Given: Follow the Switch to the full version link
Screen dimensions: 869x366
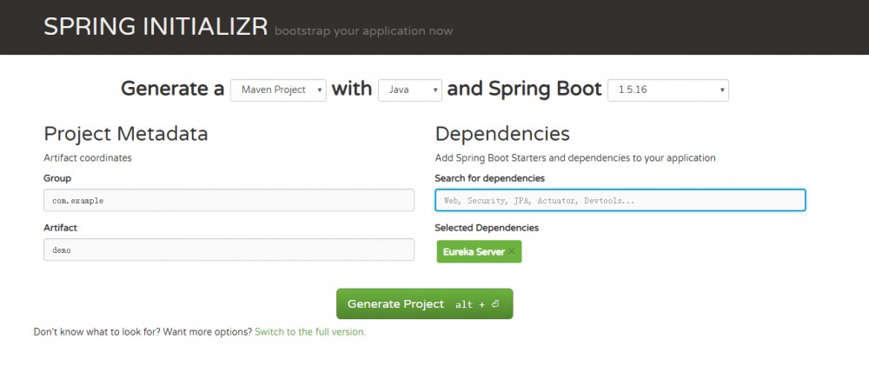Looking at the screenshot, I should 310,332.
